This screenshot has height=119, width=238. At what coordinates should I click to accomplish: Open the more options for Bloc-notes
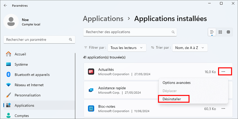(223, 109)
